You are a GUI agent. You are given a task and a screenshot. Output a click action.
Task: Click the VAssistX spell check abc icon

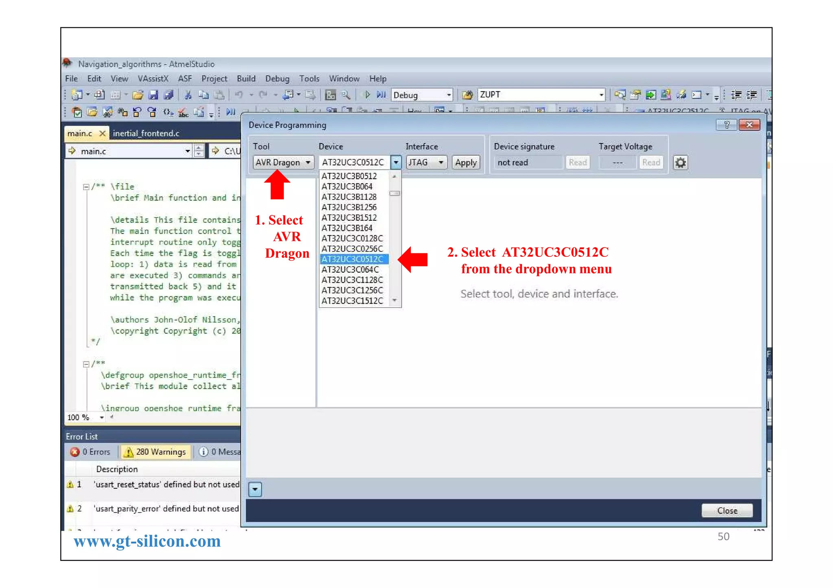(x=183, y=112)
